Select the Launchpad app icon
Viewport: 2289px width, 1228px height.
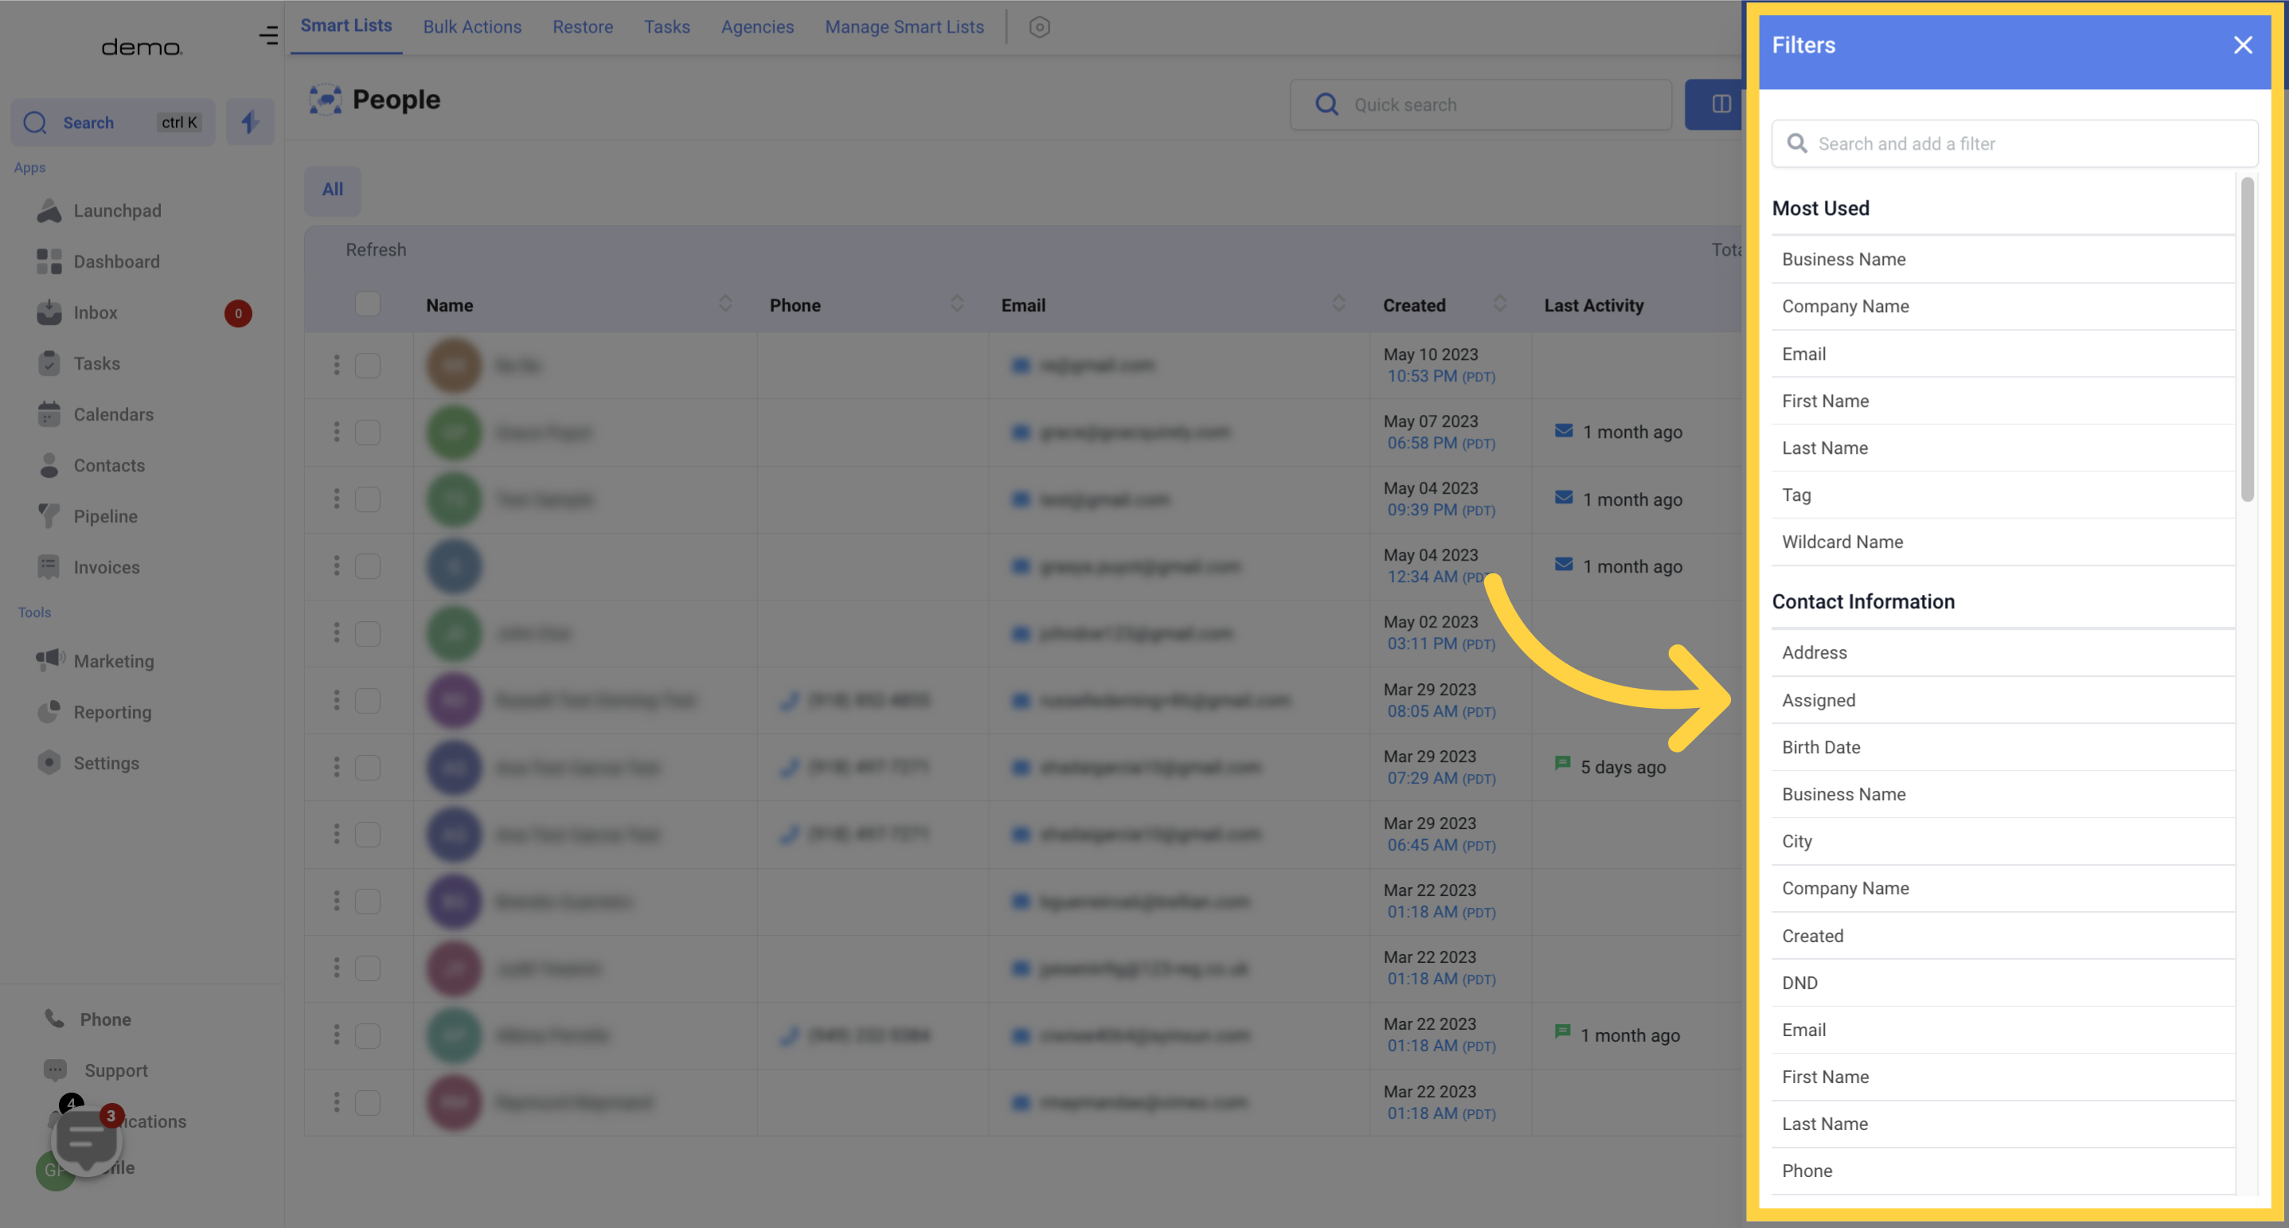[49, 210]
